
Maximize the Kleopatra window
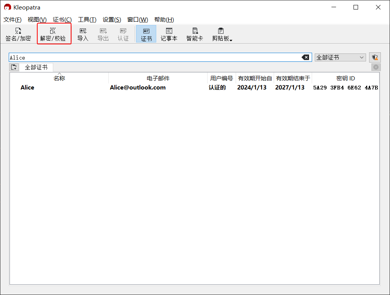coord(356,7)
